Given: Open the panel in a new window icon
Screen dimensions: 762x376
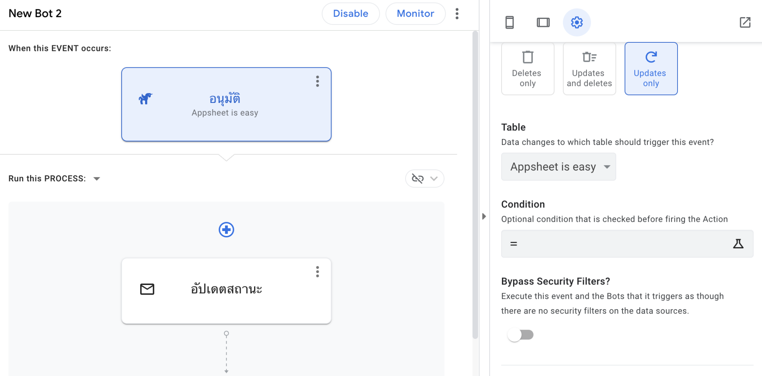Looking at the screenshot, I should (745, 23).
